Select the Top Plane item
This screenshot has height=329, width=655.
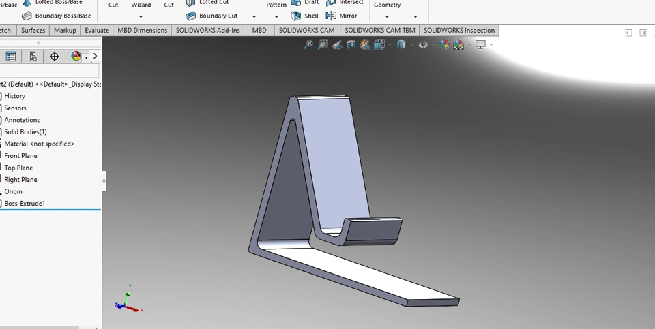[x=18, y=168]
